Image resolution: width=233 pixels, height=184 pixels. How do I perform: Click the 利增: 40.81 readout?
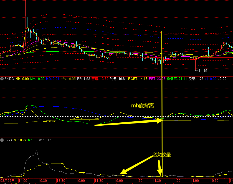[x=118, y=79]
